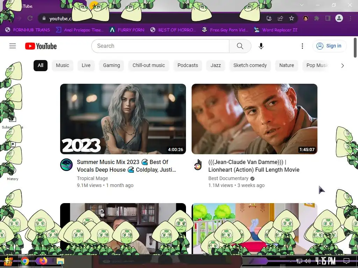Open the Word Replacer II bookmark
Image resolution: width=358 pixels, height=268 pixels.
pyautogui.click(x=275, y=30)
